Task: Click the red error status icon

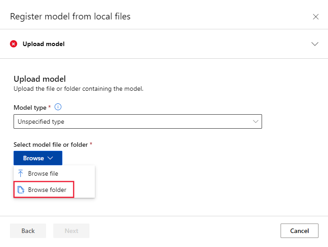Action: click(x=14, y=44)
